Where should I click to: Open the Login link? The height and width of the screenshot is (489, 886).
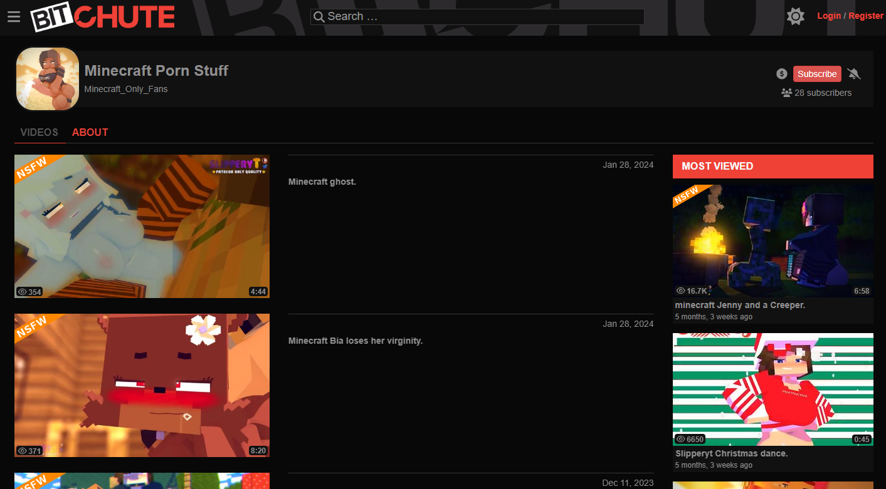click(829, 16)
